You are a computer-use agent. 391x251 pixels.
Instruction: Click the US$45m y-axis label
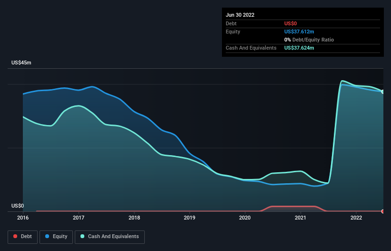pyautogui.click(x=21, y=63)
